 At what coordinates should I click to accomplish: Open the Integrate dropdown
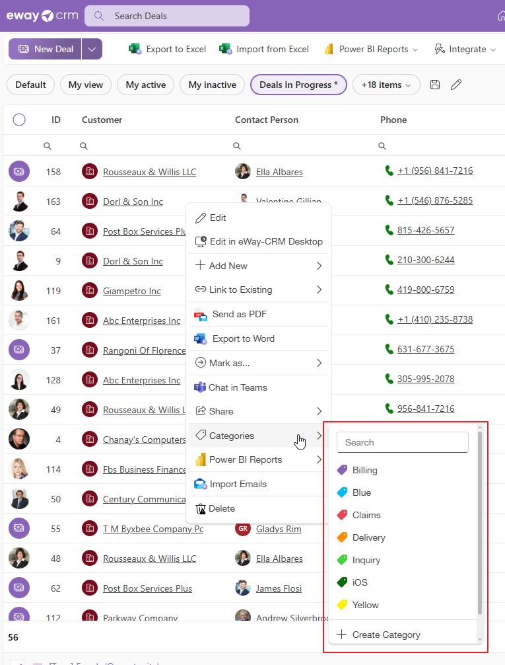click(465, 49)
